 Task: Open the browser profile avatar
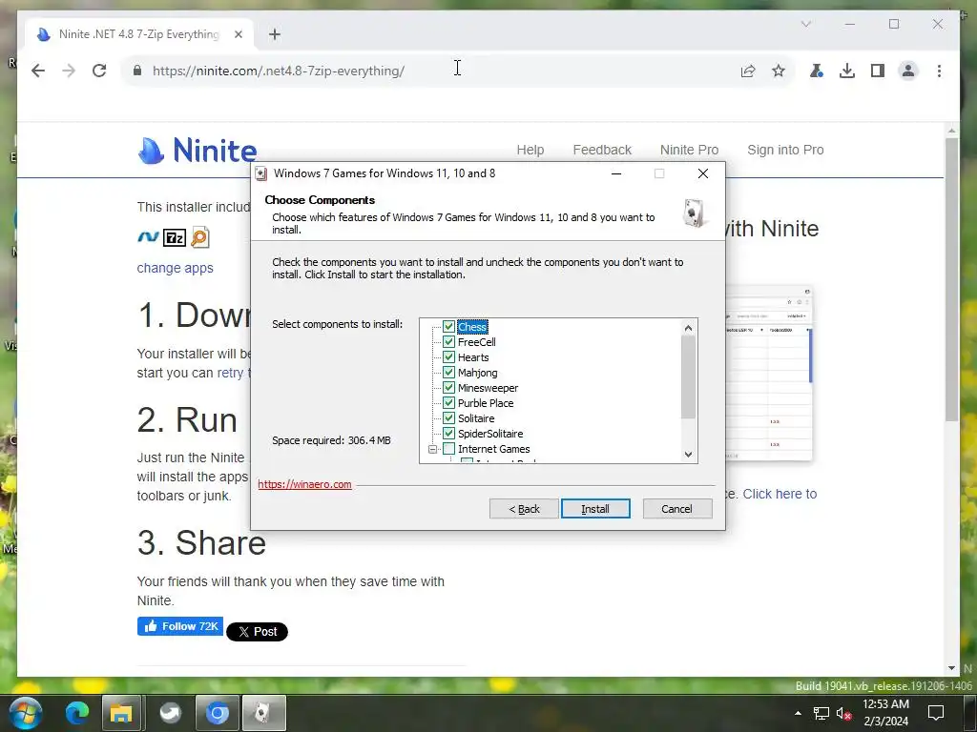pos(908,71)
